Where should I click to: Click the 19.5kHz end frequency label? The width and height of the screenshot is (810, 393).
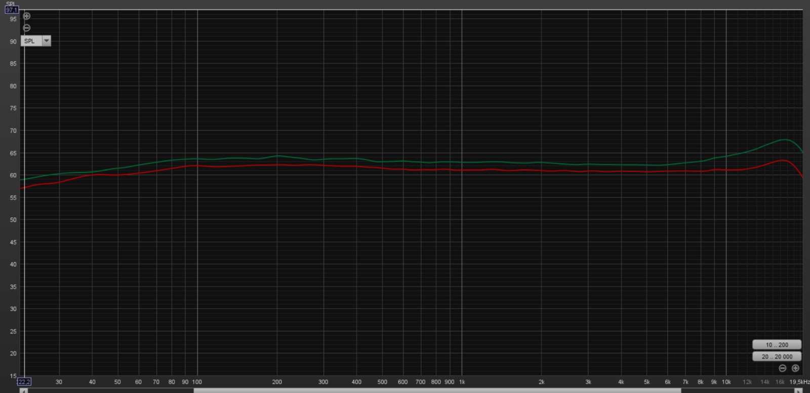tap(799, 382)
